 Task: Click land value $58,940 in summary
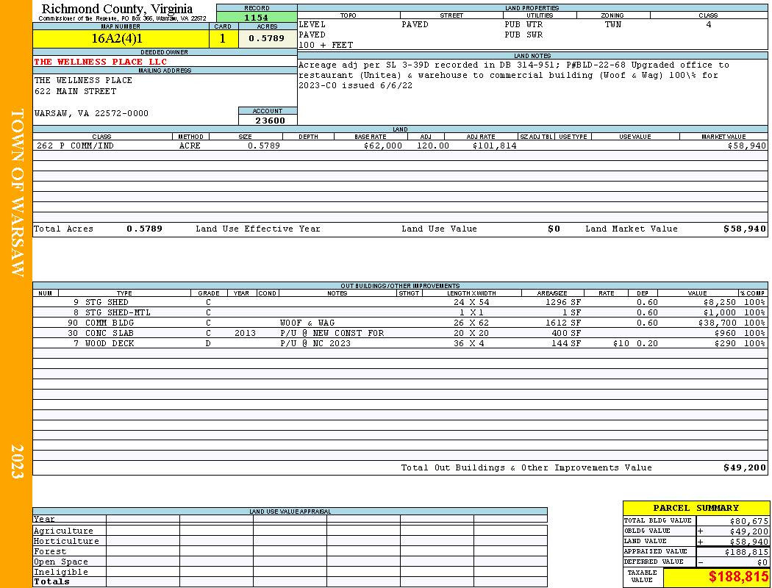[x=748, y=542]
